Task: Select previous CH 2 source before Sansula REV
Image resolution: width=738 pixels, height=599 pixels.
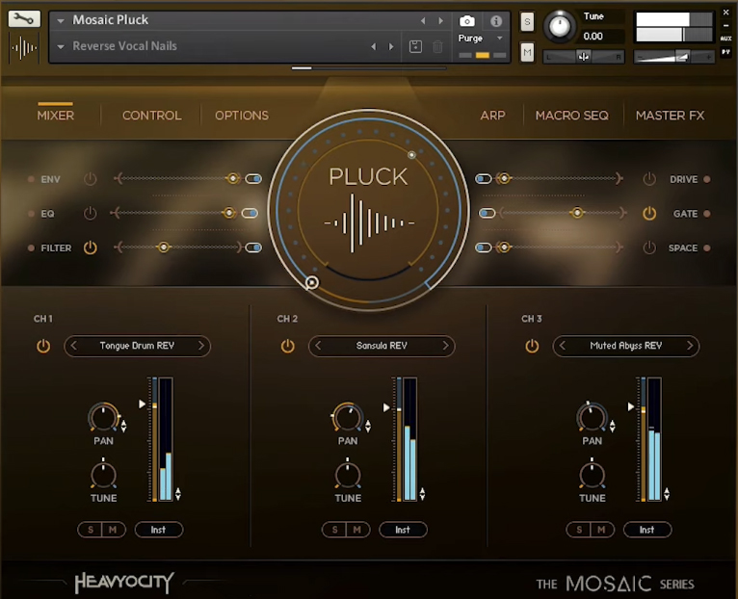Action: pyautogui.click(x=318, y=346)
